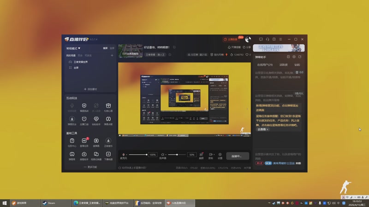Click the add scene plus icon
This screenshot has height=207, width=369.
[x=112, y=55]
